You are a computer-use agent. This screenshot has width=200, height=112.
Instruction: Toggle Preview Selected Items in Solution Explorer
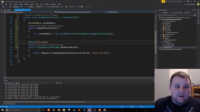tap(189, 12)
